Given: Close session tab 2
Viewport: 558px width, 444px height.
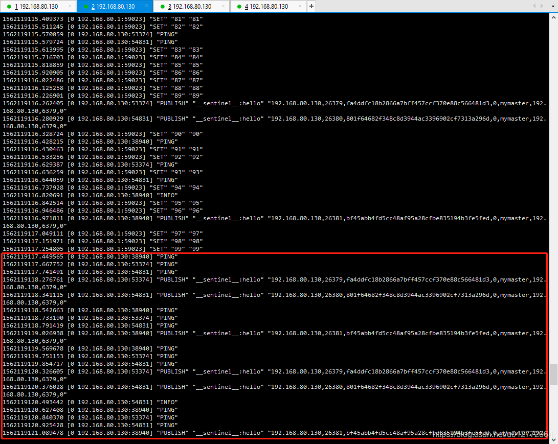Looking at the screenshot, I should pos(147,6).
